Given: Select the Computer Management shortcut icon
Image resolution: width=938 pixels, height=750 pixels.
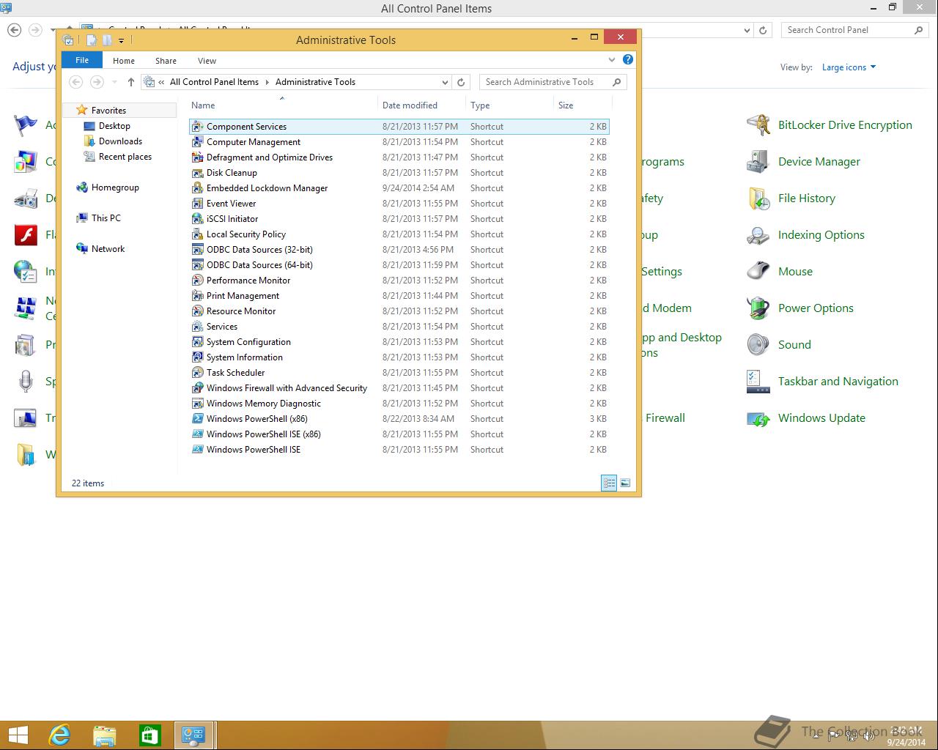Looking at the screenshot, I should click(x=197, y=142).
